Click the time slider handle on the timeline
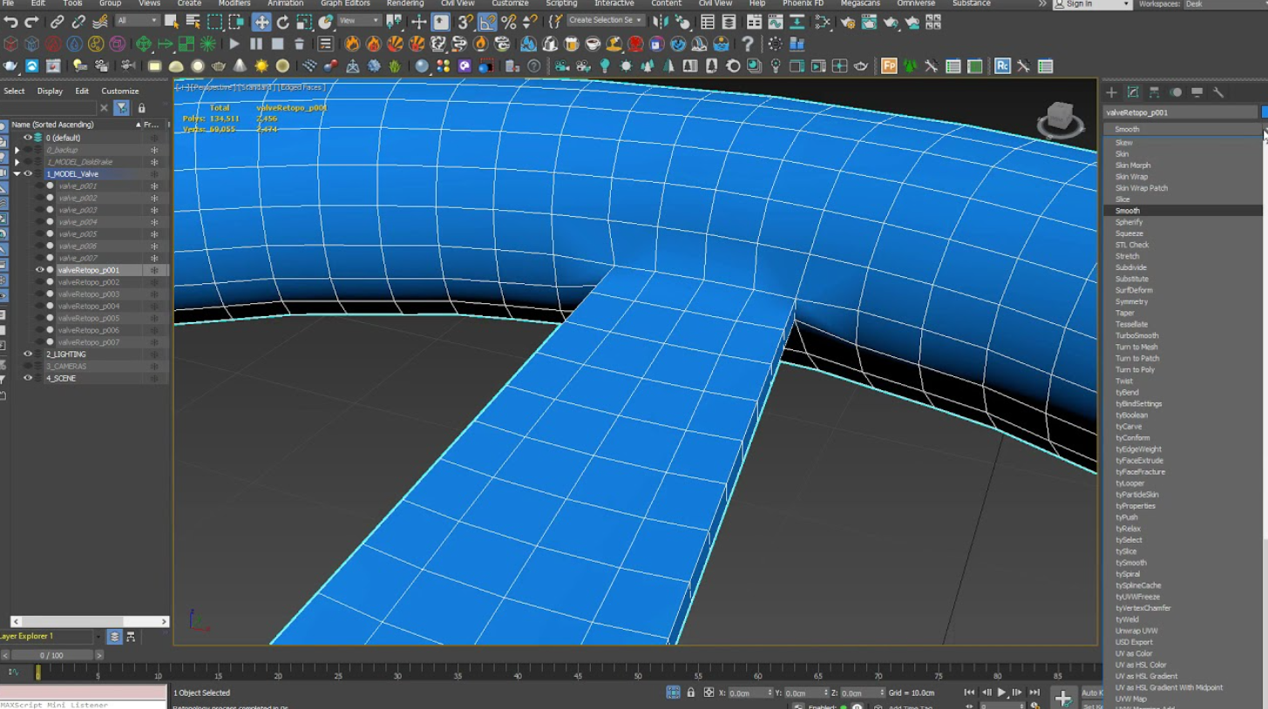The width and height of the screenshot is (1268, 709). point(37,672)
